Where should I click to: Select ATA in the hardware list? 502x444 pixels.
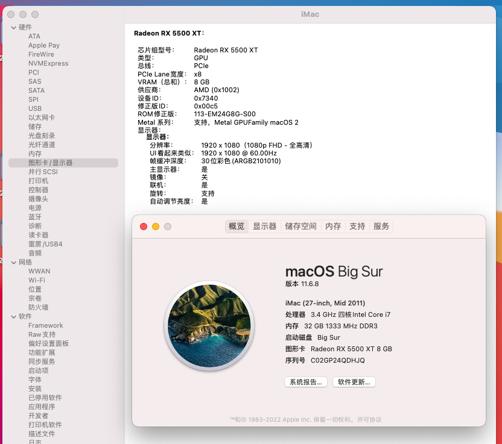34,36
